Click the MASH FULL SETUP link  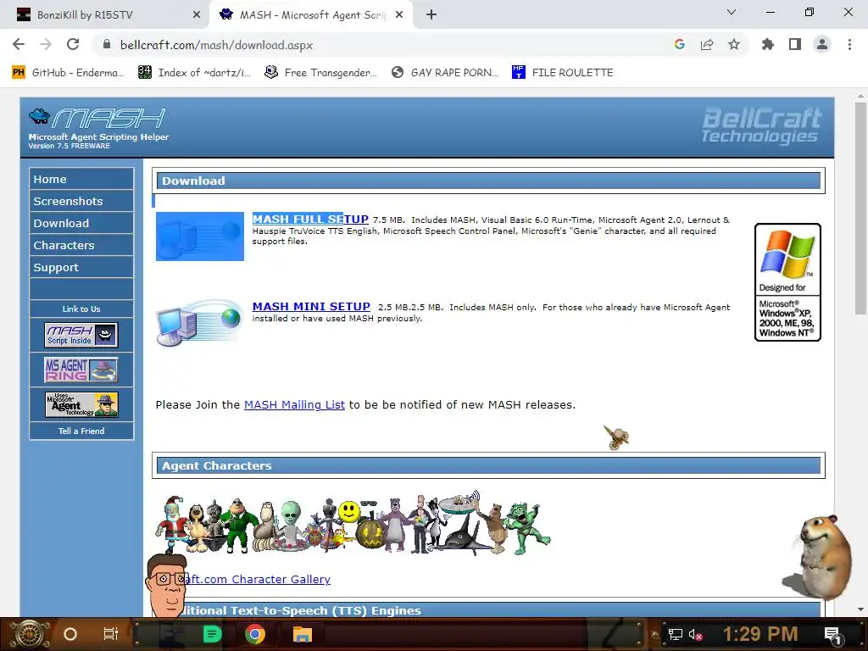click(310, 219)
